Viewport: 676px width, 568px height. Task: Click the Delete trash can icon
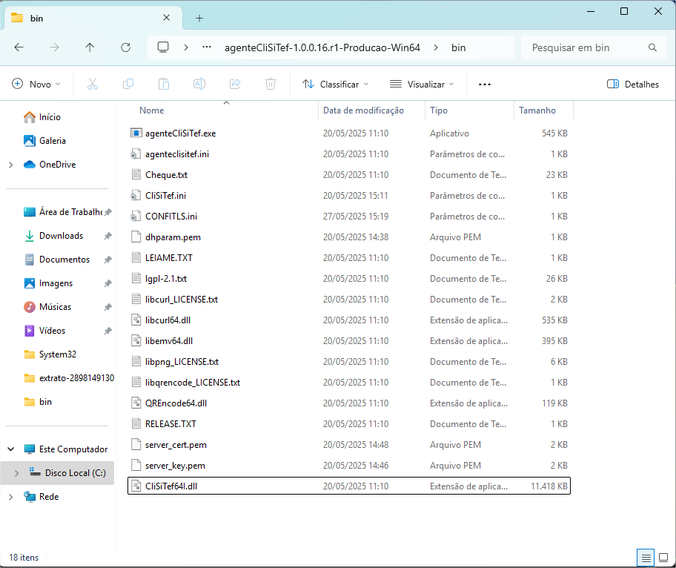click(x=271, y=85)
